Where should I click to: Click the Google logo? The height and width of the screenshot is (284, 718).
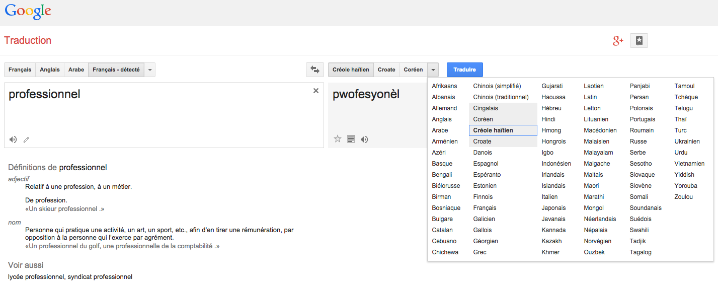click(x=28, y=11)
